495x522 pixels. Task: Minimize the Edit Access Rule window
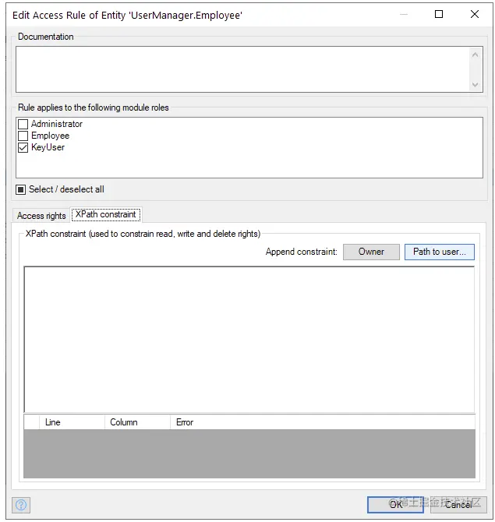click(403, 14)
